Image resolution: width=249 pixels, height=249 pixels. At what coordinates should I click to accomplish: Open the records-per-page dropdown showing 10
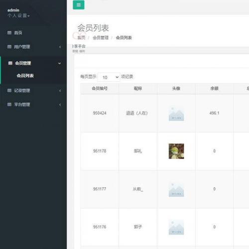coord(109,77)
